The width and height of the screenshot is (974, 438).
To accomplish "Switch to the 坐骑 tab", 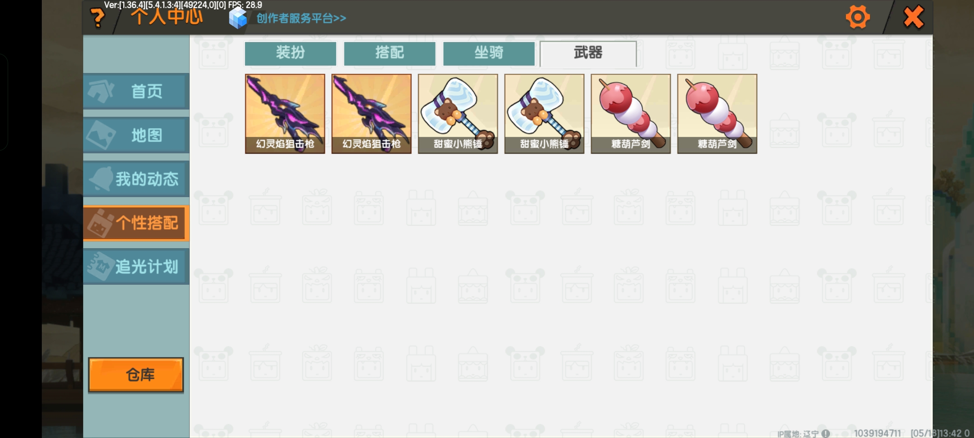I will 489,53.
